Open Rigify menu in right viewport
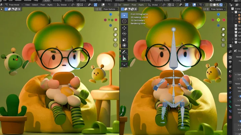 141,5
